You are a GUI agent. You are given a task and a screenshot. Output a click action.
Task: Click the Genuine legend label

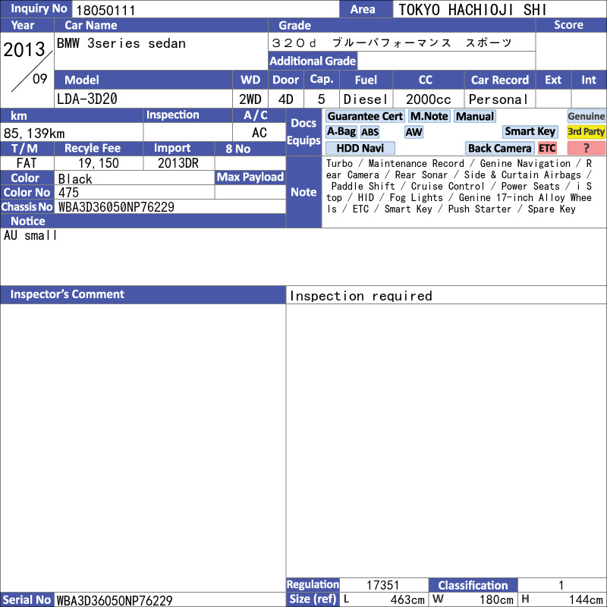pos(586,116)
